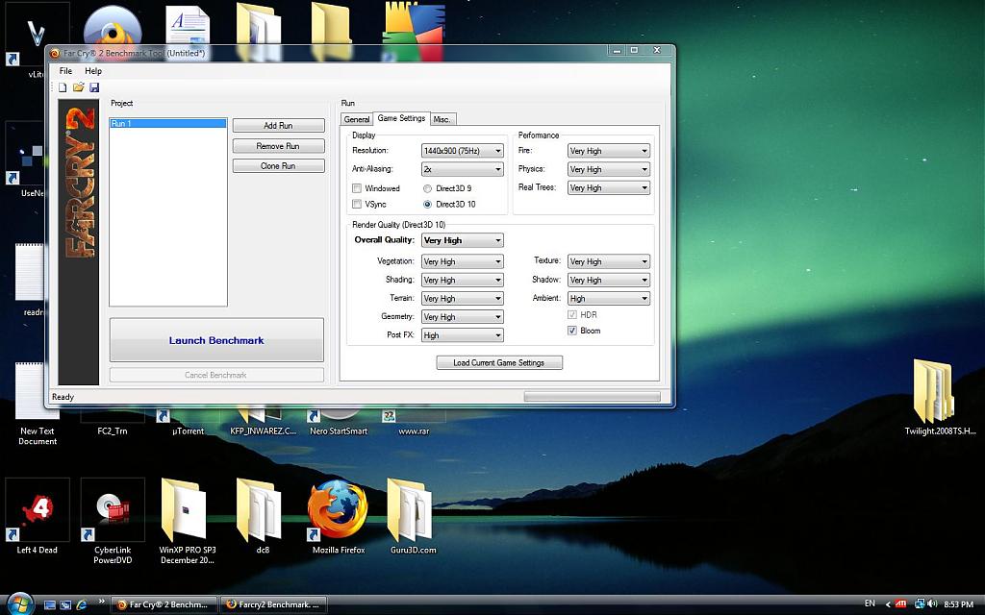
Task: Click Internet Explorer quick launch icon
Action: 81,604
